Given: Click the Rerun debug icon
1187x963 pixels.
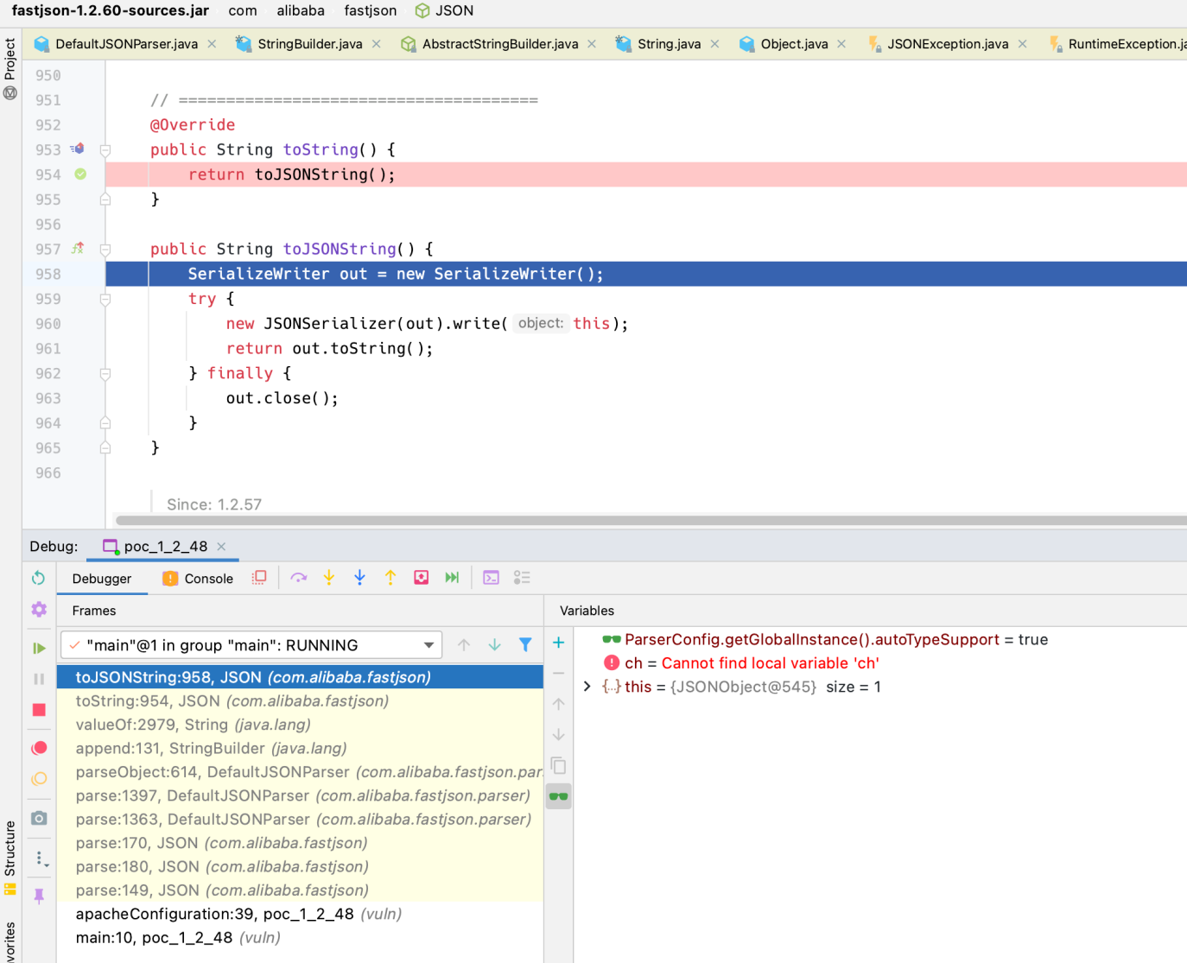Looking at the screenshot, I should point(39,578).
